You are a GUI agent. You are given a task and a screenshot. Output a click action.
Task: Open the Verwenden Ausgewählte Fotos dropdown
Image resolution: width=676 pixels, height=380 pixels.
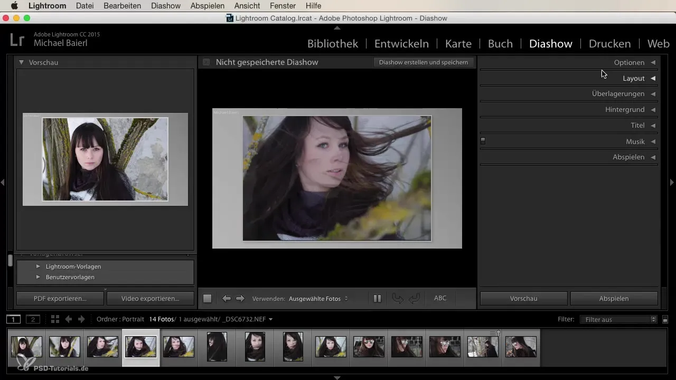click(318, 299)
